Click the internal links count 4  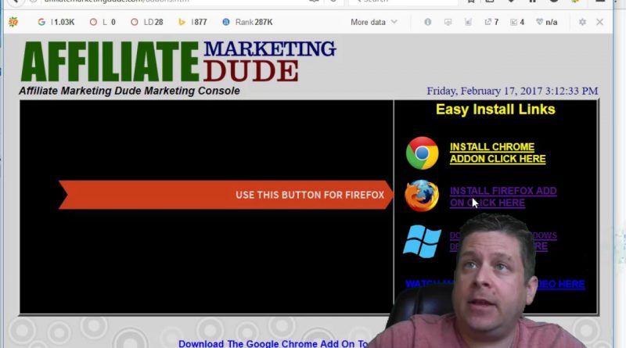pyautogui.click(x=517, y=22)
